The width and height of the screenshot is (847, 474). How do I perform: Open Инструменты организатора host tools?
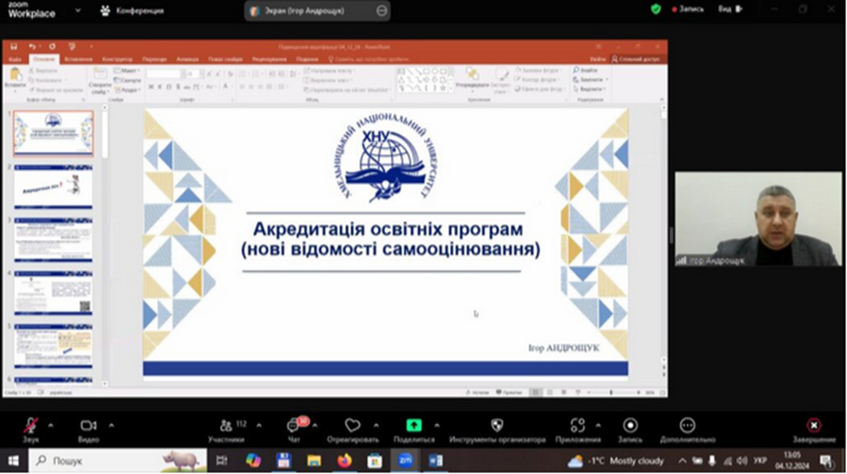(x=497, y=431)
